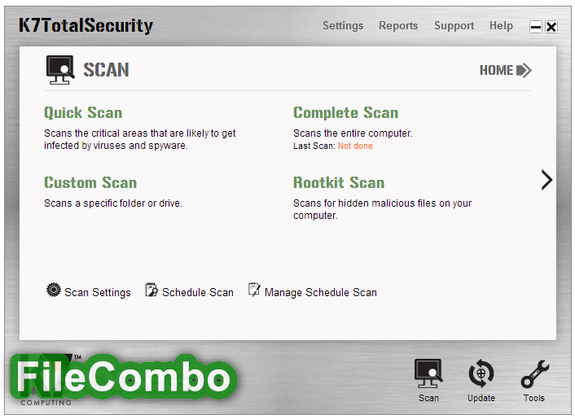
Task: Launch the Custom Scan option
Action: click(90, 182)
